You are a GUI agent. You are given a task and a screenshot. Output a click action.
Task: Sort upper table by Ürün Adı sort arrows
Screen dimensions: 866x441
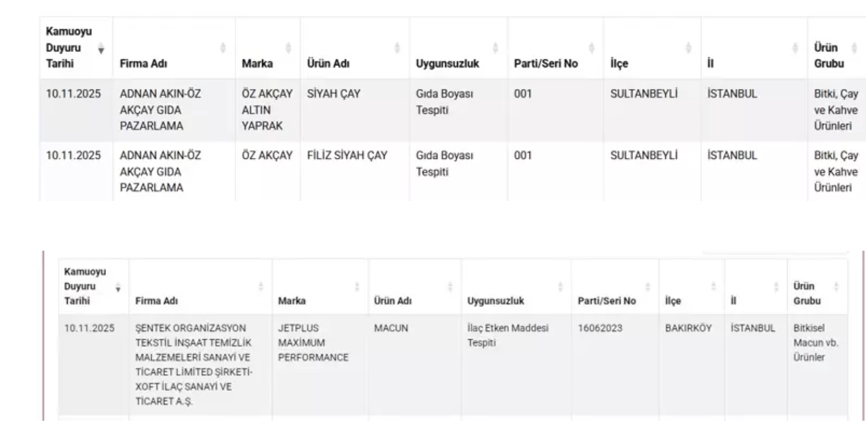(x=397, y=48)
